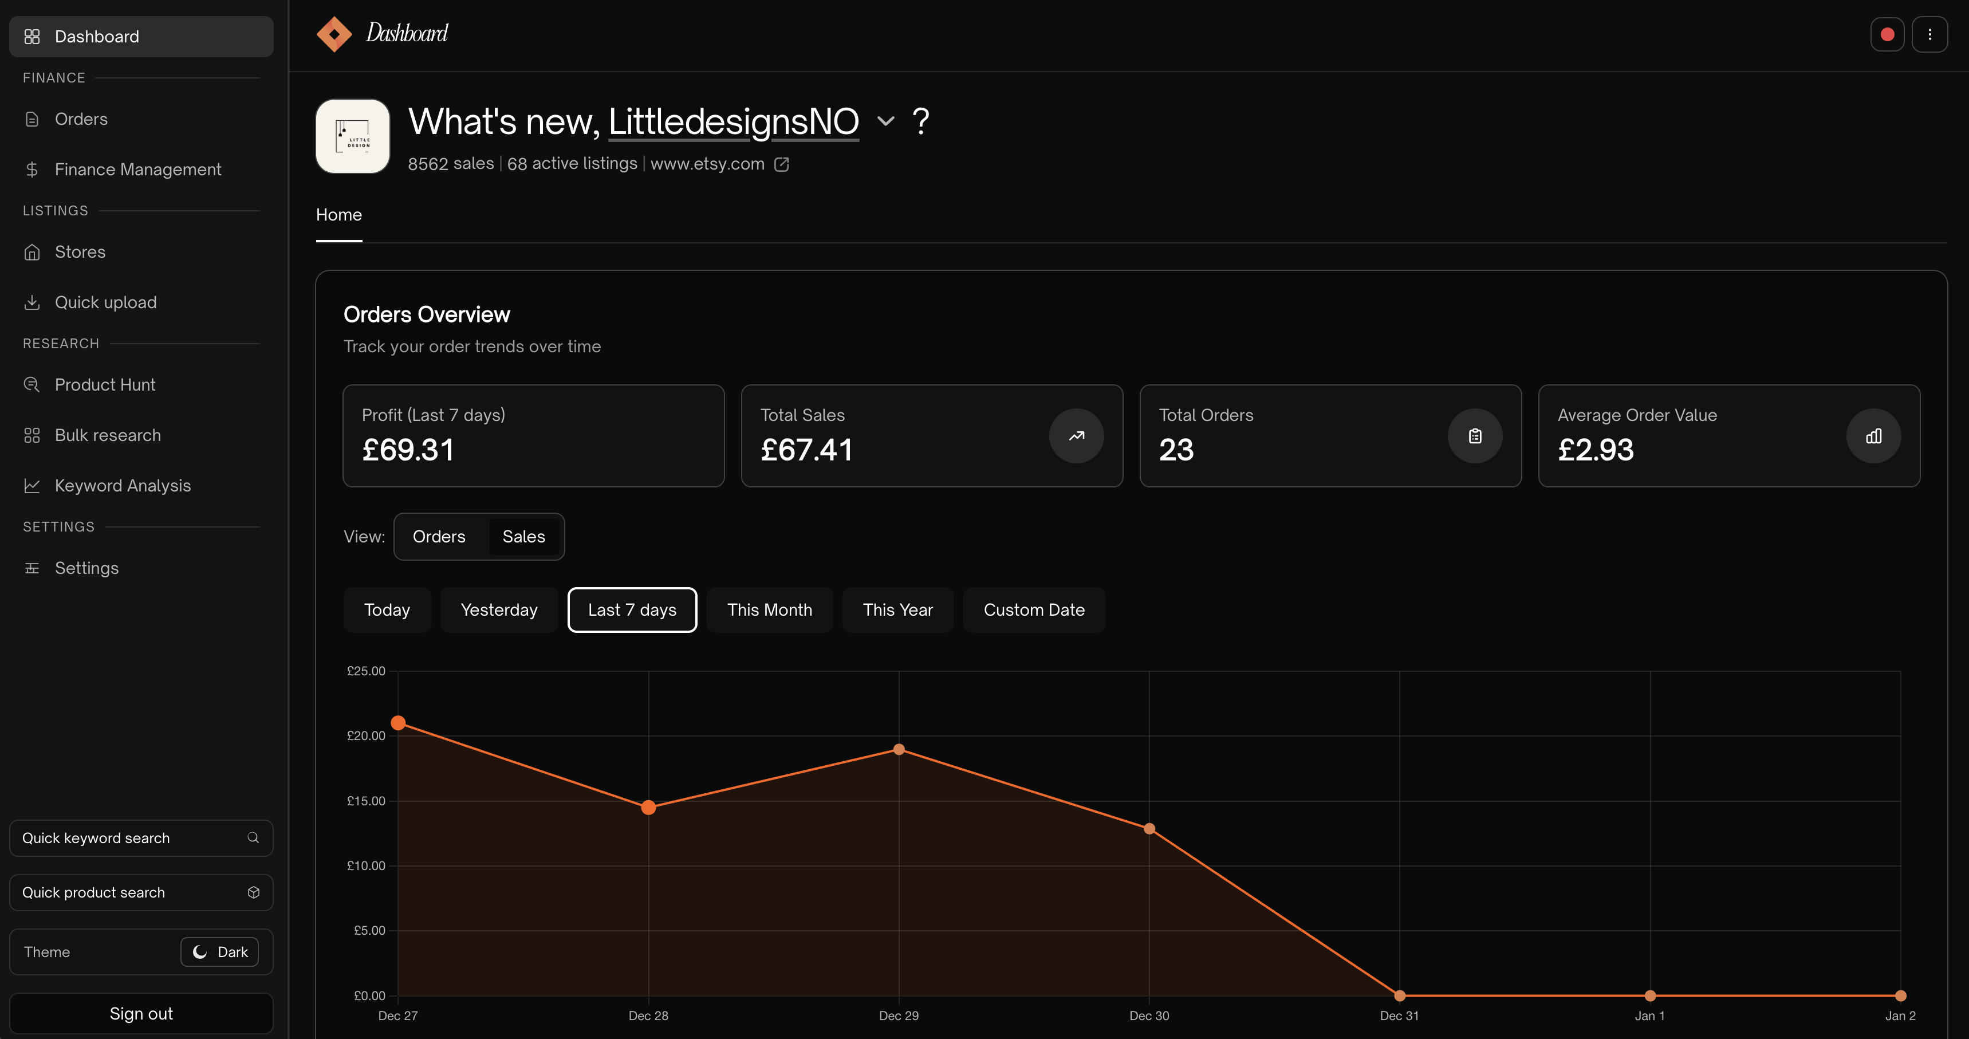Image resolution: width=1969 pixels, height=1039 pixels.
Task: Click the Sign out button
Action: [x=141, y=1013]
